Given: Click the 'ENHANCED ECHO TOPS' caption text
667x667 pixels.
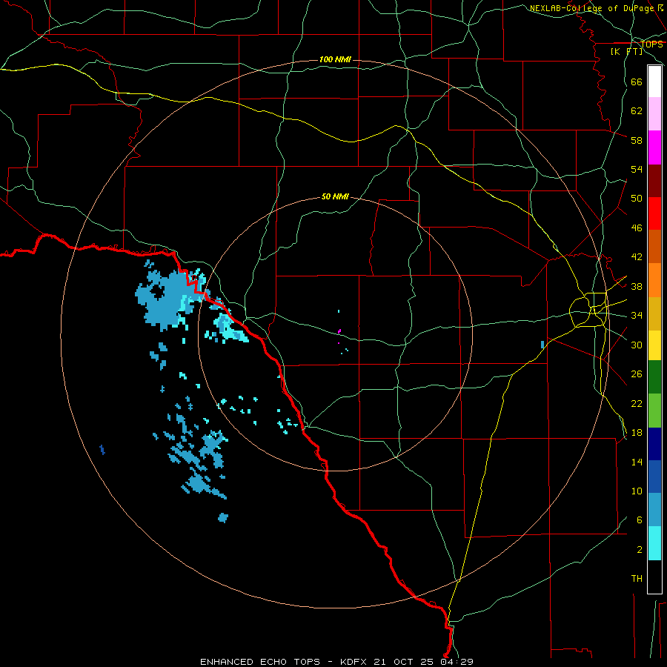Looking at the screenshot, I should coord(260,662).
